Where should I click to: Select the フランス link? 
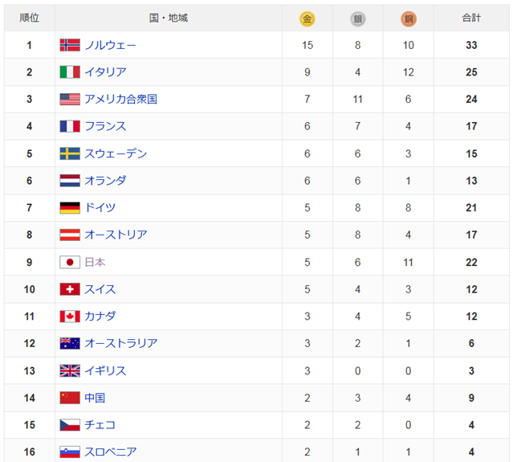(x=105, y=126)
